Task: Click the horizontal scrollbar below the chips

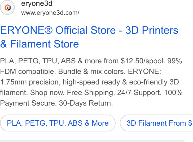Action: 92,141
